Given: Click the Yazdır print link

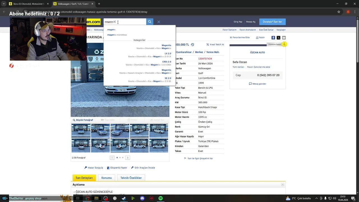Looking at the screenshot, I should pos(260,37).
